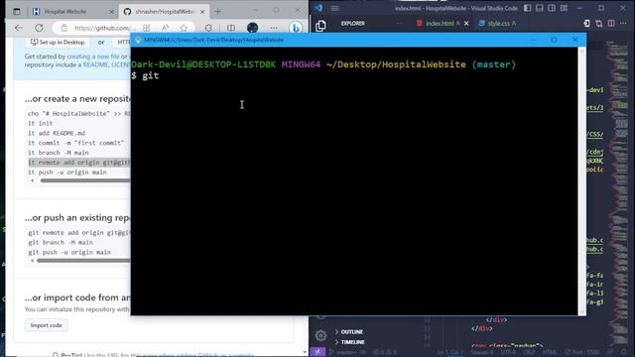
Task: Switch to the shnashen/HospitalWebsite GitHub tab
Action: point(164,12)
